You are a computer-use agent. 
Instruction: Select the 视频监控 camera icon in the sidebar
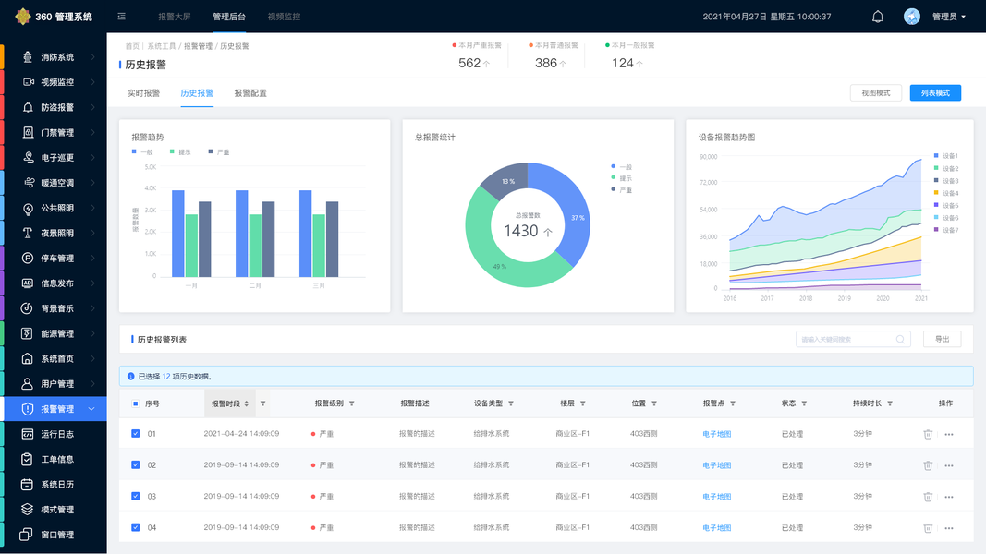[29, 82]
